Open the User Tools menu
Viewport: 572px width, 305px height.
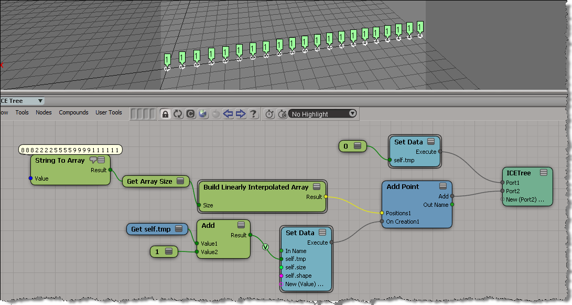pos(109,112)
